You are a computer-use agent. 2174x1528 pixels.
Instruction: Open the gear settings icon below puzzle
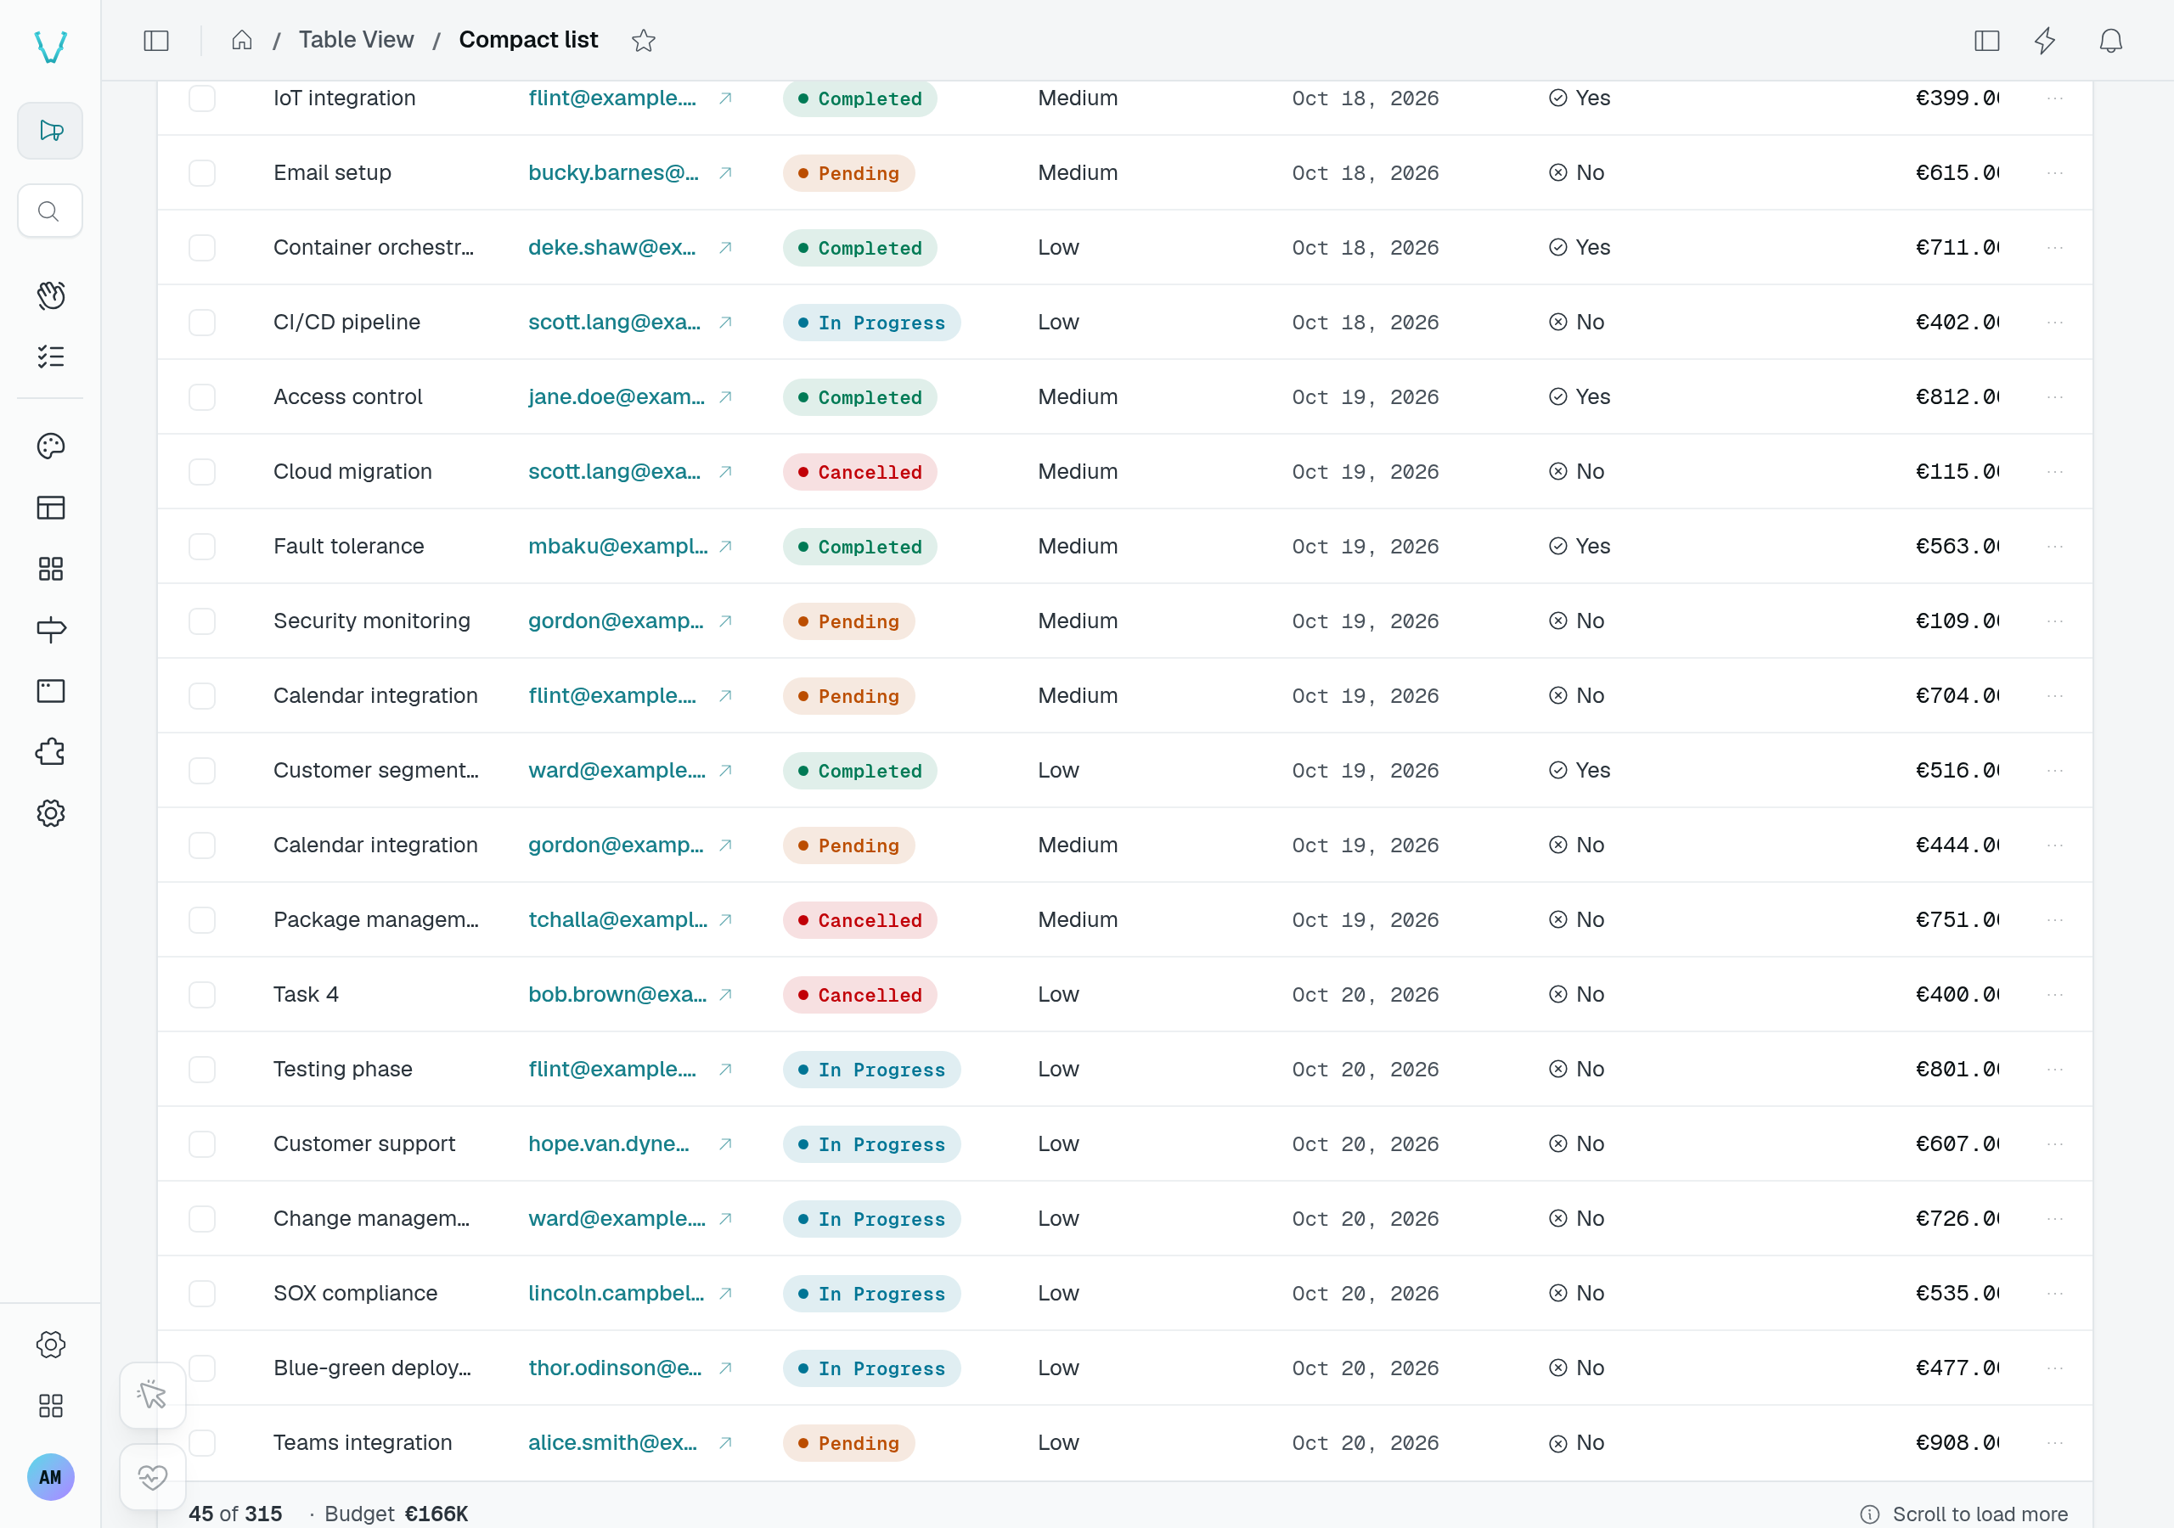tap(50, 813)
